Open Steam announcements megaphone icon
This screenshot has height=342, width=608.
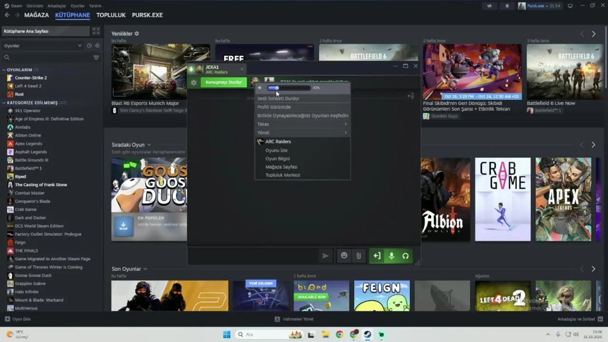pyautogui.click(x=490, y=6)
